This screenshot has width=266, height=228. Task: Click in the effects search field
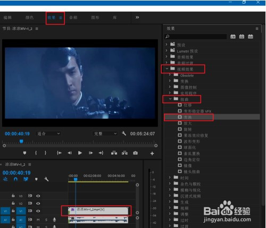(x=196, y=37)
